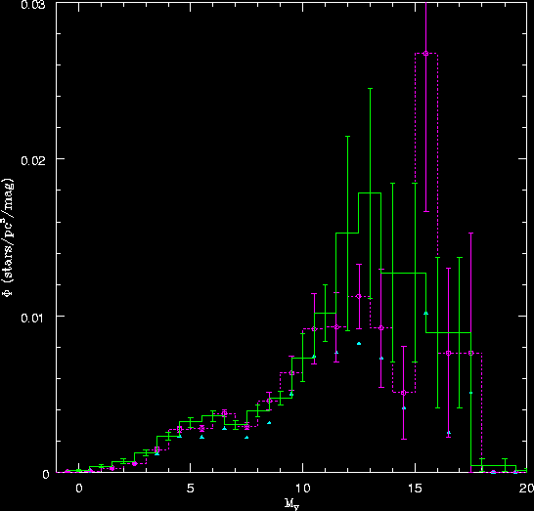Click the magenta circle at Mv 9.5
534x511 pixels.
291,373
